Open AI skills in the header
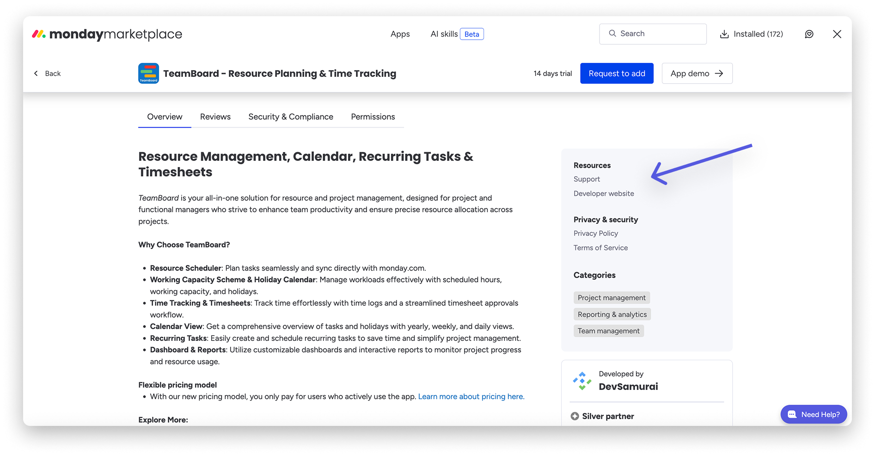Image resolution: width=875 pixels, height=456 pixels. 444,34
